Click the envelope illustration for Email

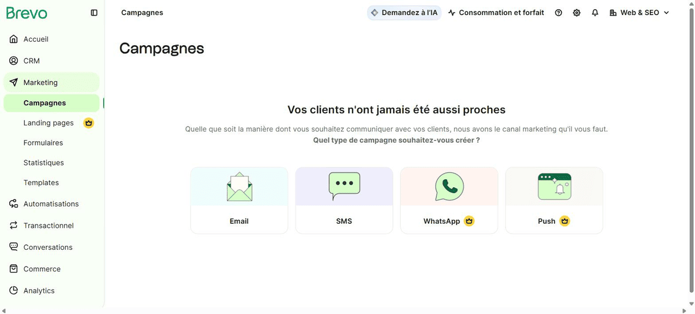click(239, 186)
